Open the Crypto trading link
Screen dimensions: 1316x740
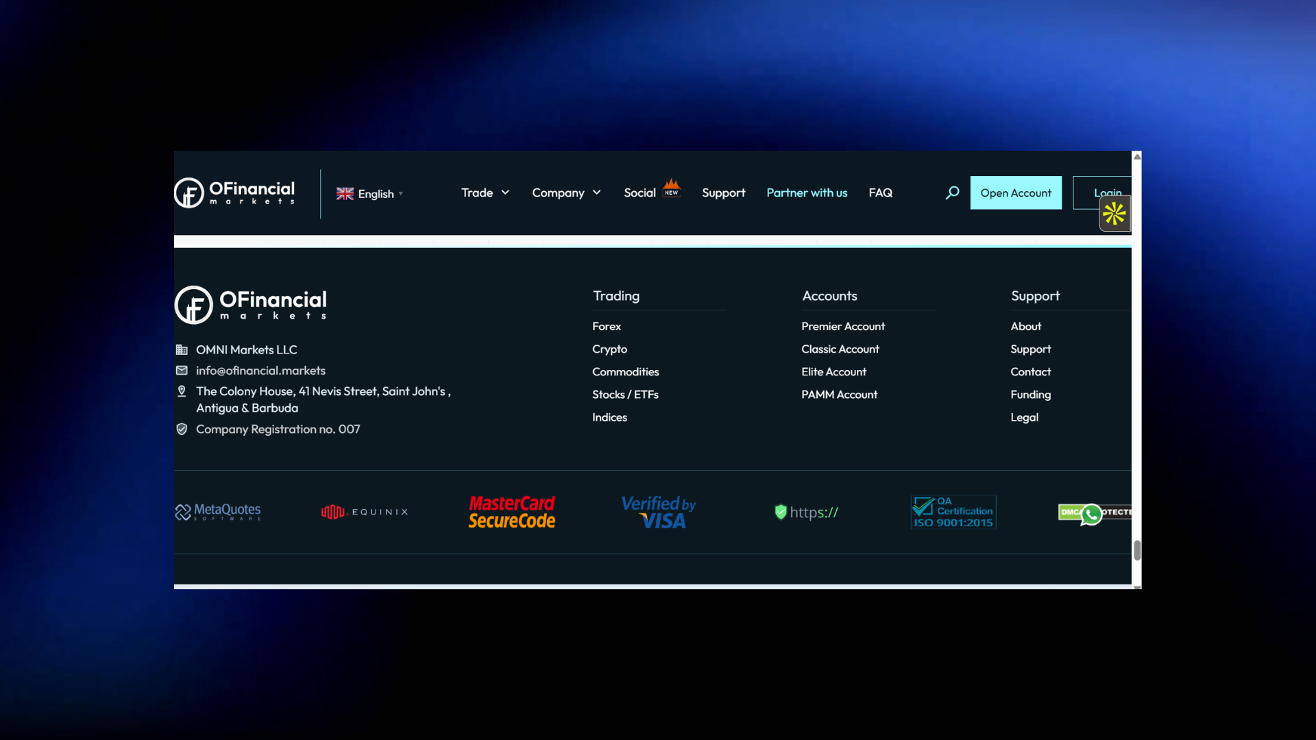(x=609, y=349)
